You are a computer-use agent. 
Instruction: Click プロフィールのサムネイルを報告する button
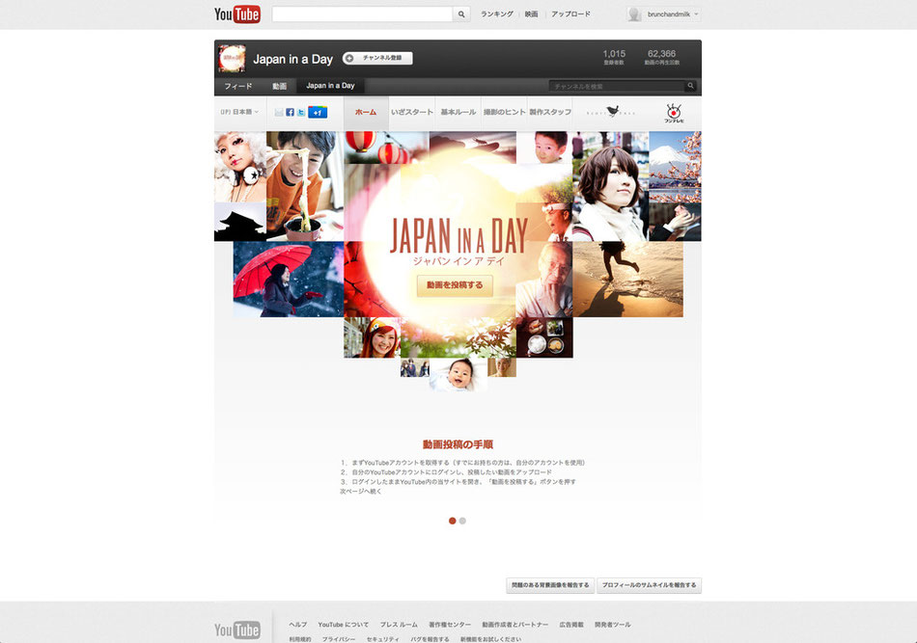pos(650,585)
